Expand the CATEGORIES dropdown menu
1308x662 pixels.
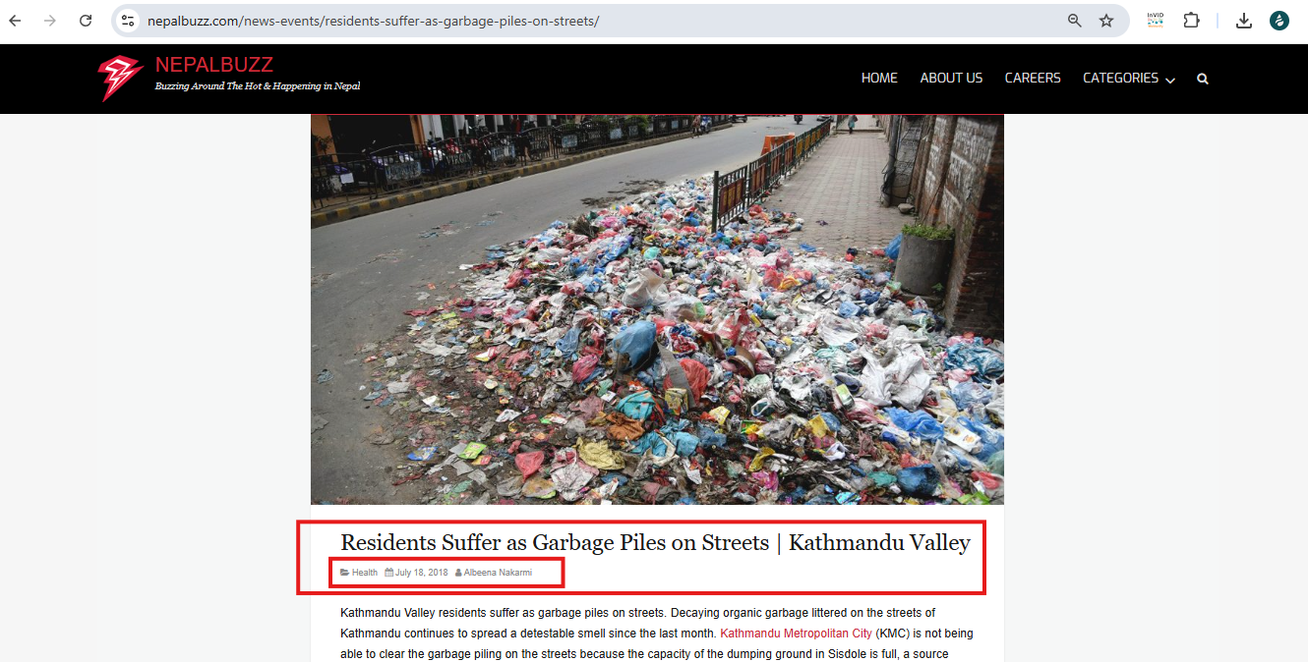(1129, 79)
